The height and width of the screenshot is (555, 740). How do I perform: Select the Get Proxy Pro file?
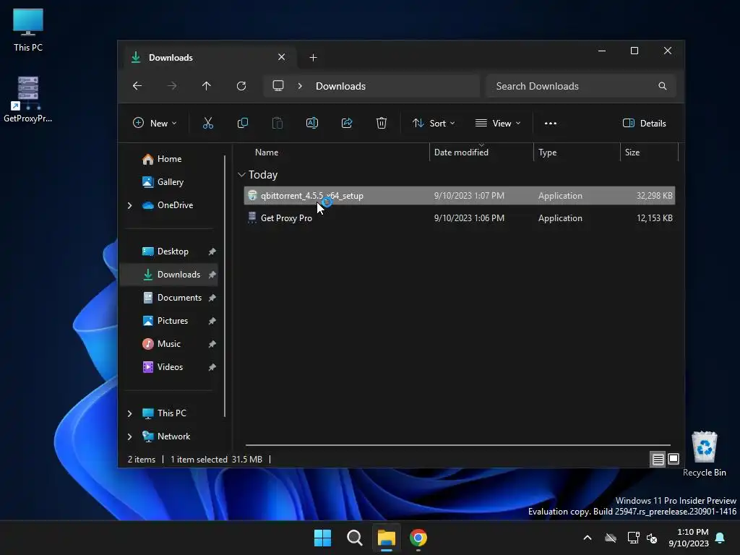(x=459, y=218)
